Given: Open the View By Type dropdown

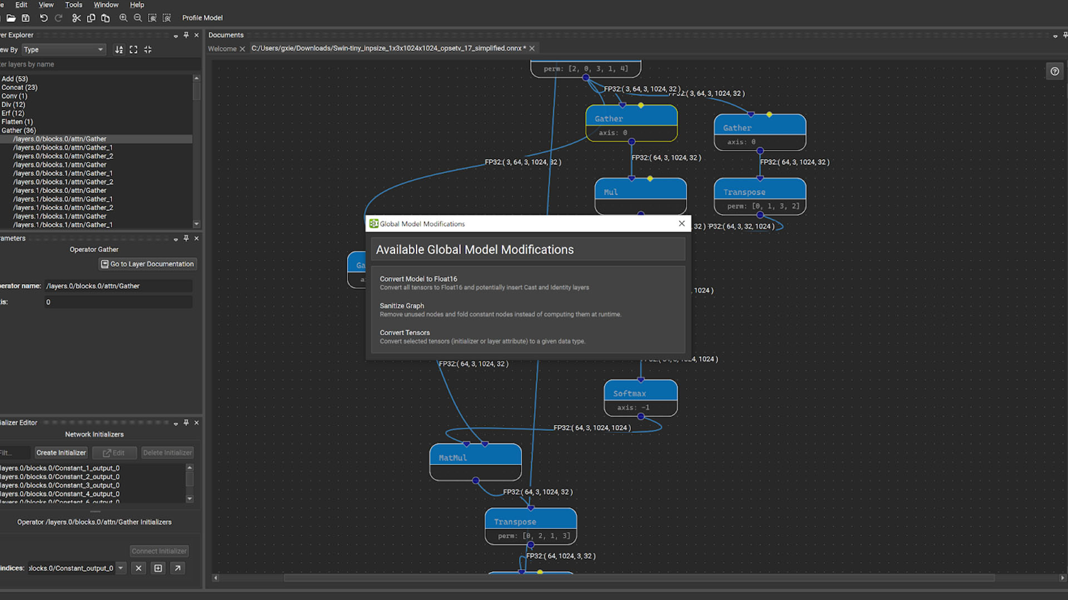Looking at the screenshot, I should [100, 49].
